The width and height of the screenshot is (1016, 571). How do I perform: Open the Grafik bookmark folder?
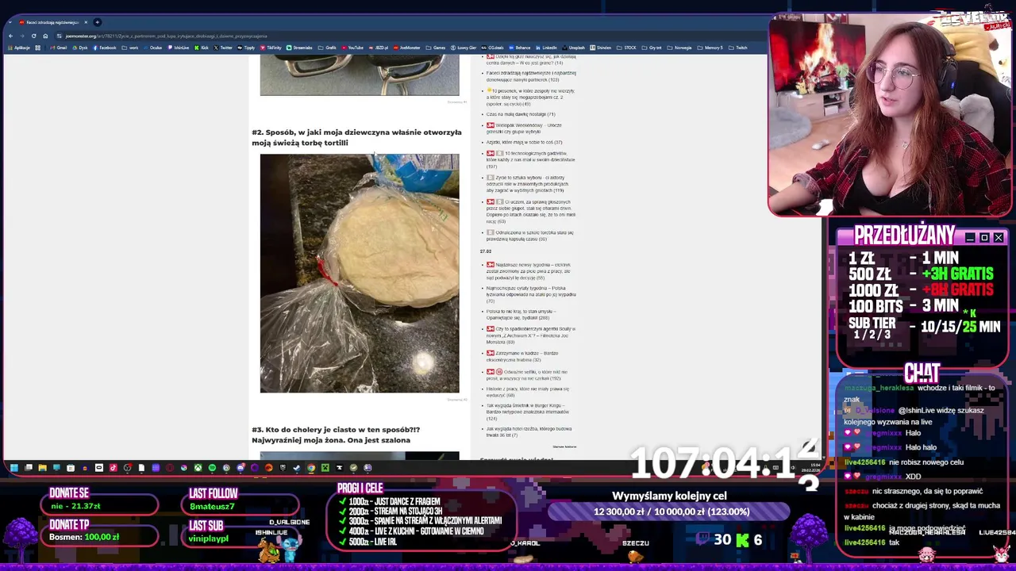coord(327,48)
